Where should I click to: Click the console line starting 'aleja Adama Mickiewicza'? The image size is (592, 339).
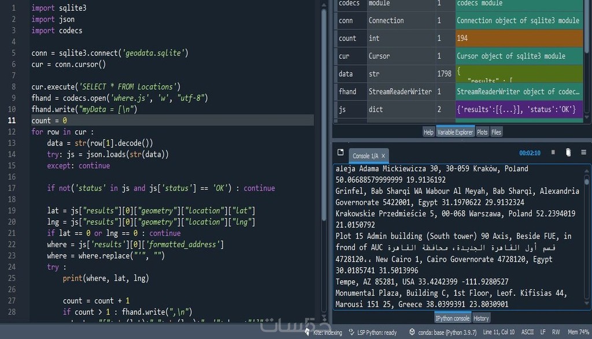[x=432, y=169]
